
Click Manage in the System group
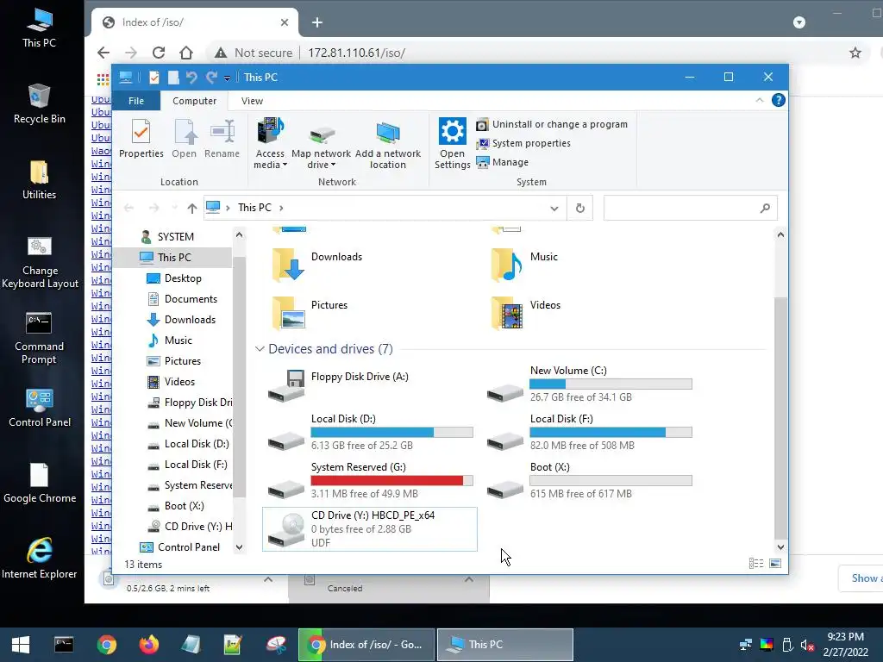coord(503,162)
